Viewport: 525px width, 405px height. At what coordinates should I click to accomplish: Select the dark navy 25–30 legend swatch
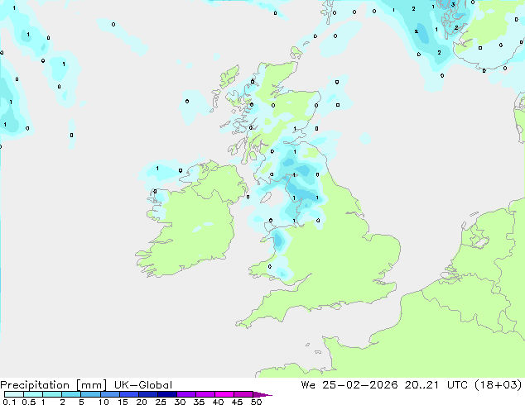pos(166,394)
